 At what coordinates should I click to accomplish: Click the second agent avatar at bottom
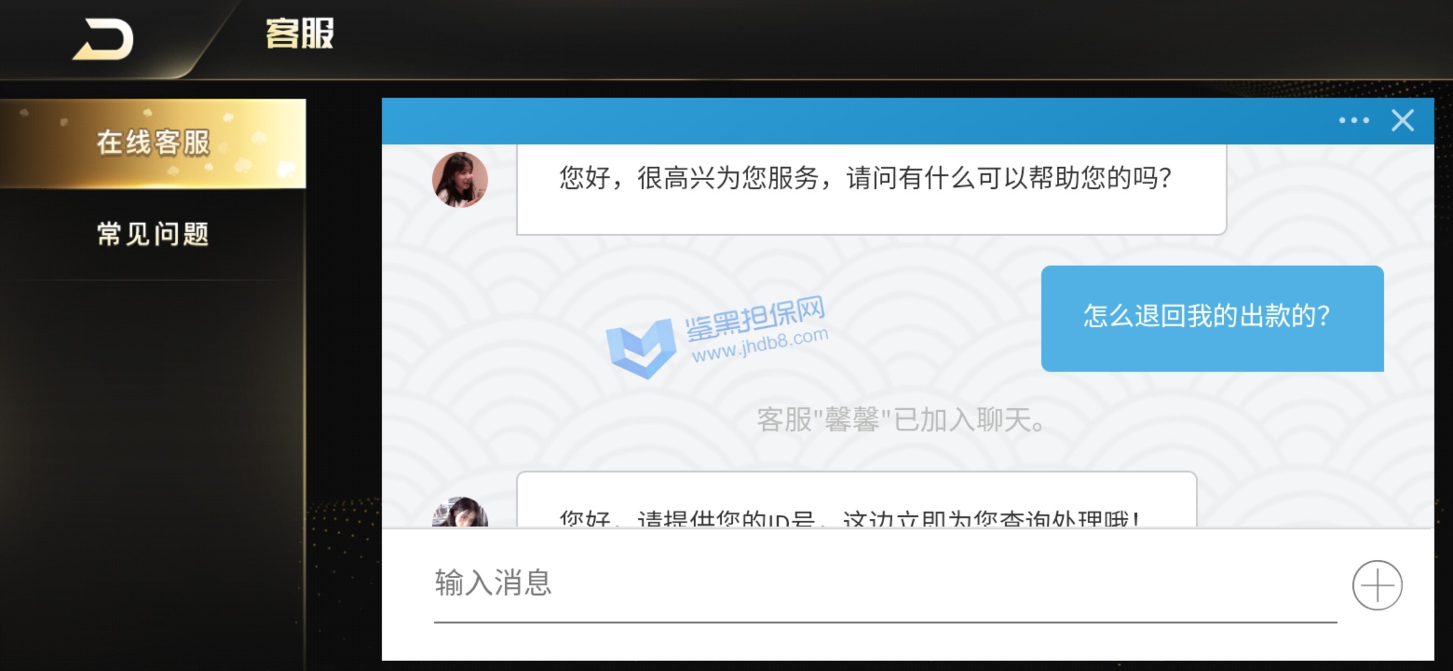click(x=460, y=511)
